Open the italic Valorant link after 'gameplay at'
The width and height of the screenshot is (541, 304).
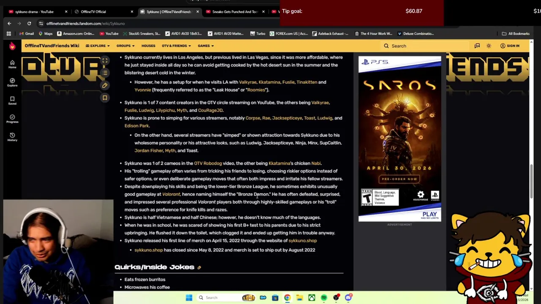point(171,194)
